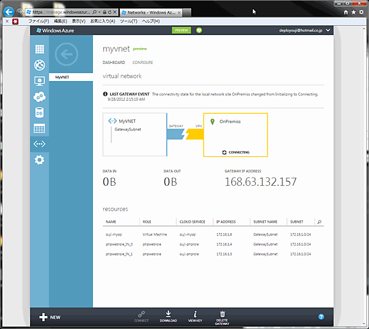
Task: Select MyVNET in the navigation list
Action: [x=71, y=77]
